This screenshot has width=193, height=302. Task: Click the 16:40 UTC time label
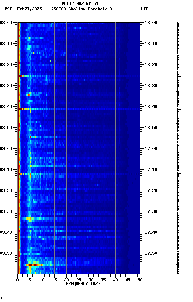[x=151, y=107]
